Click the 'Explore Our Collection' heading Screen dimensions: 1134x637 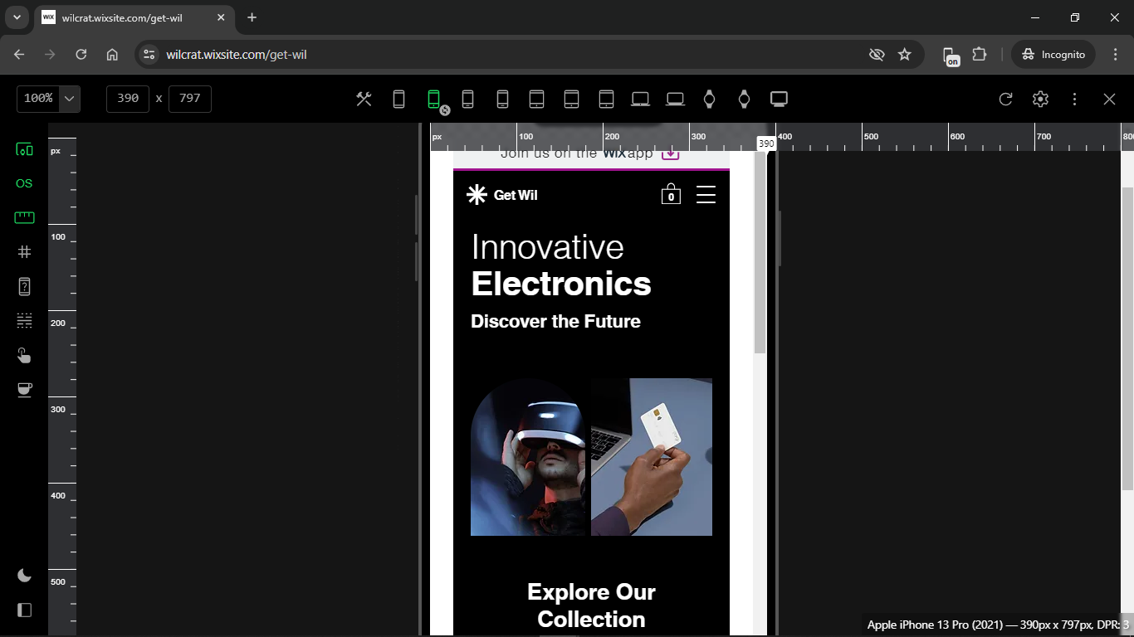(x=591, y=605)
